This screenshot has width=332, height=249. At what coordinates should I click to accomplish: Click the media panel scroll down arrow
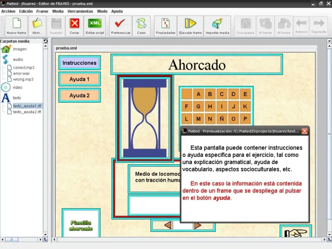pyautogui.click(x=46, y=234)
